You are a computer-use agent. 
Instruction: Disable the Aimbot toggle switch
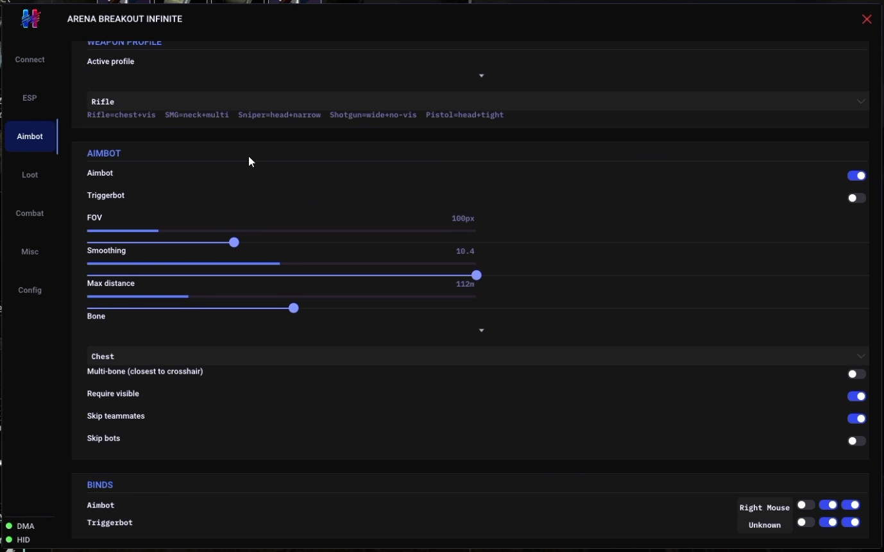856,176
